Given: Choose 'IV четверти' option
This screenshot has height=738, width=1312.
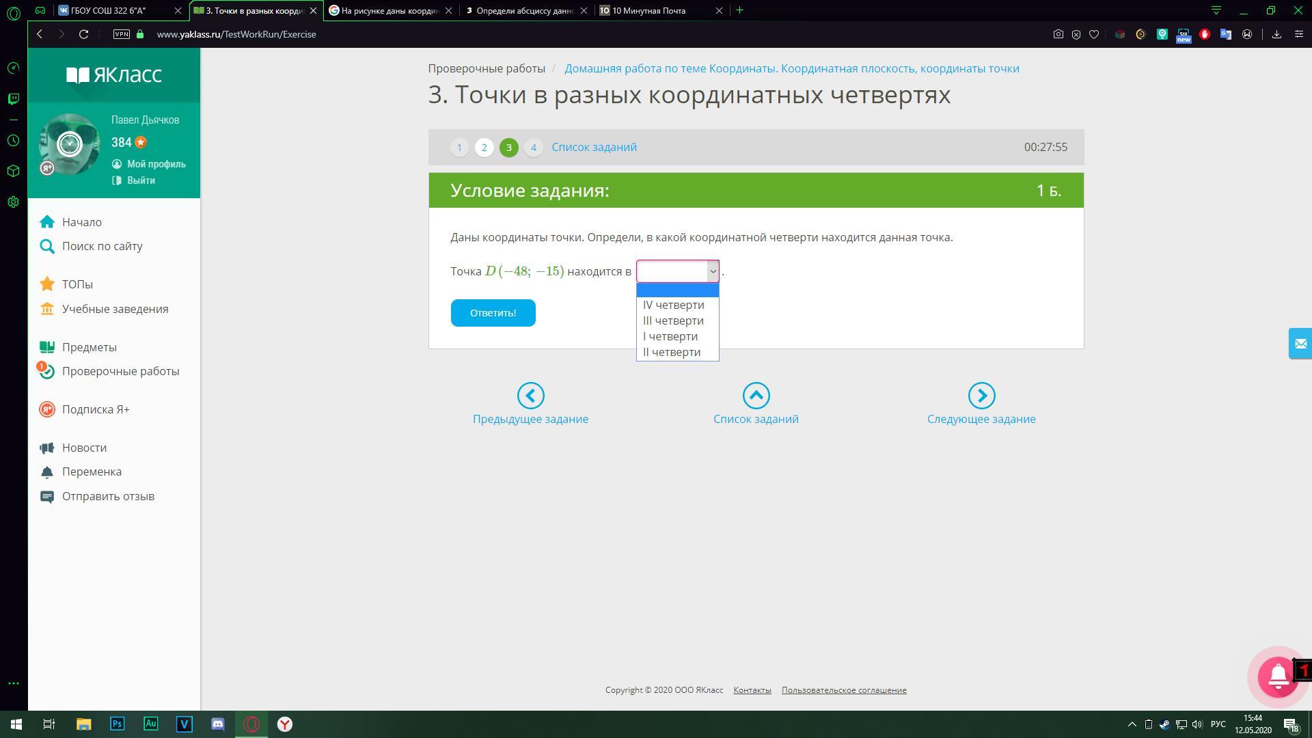Looking at the screenshot, I should coord(673,305).
